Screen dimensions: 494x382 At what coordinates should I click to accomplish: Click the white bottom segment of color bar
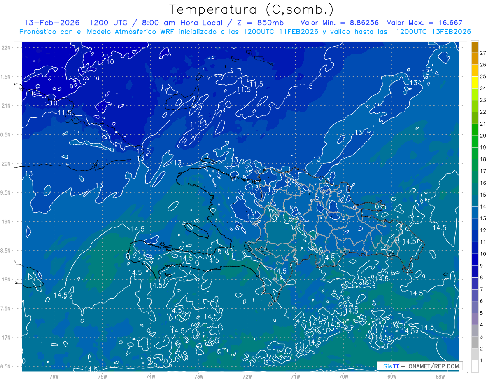[x=475, y=366]
